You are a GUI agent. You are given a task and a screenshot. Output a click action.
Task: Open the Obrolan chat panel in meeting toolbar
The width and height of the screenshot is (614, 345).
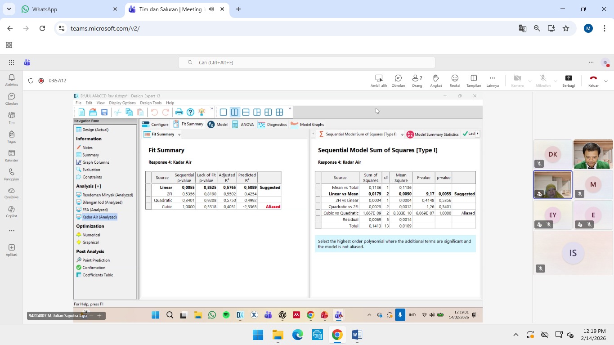398,80
